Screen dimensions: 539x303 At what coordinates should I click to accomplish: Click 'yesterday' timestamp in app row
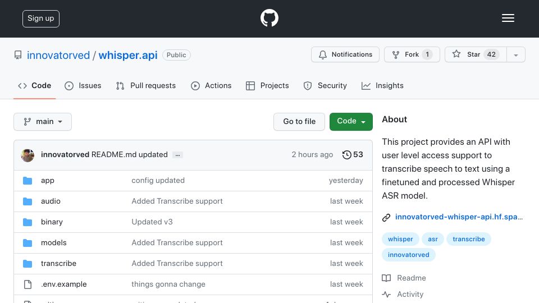pos(346,180)
